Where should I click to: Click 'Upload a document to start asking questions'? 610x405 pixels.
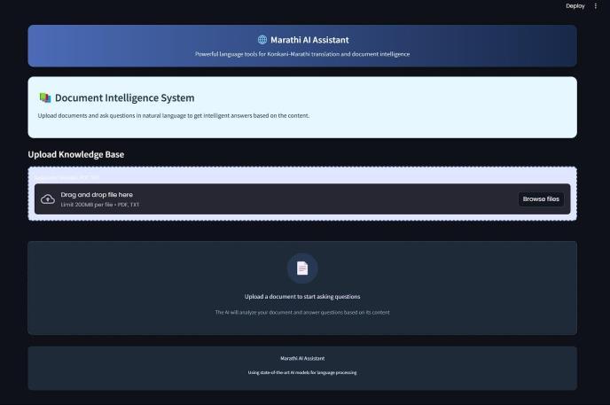pyautogui.click(x=302, y=297)
